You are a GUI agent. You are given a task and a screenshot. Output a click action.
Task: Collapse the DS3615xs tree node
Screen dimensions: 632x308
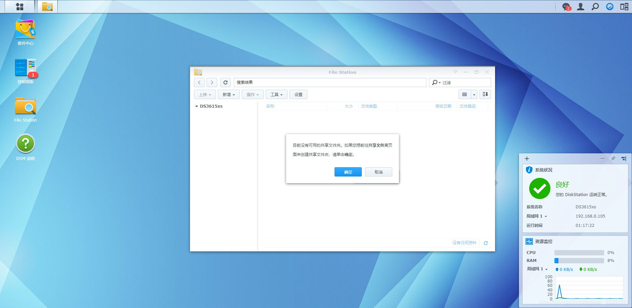click(196, 106)
